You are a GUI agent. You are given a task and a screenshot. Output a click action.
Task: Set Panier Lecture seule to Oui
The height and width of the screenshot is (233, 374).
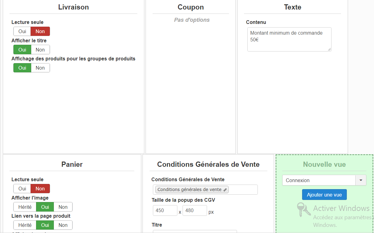[x=22, y=189]
